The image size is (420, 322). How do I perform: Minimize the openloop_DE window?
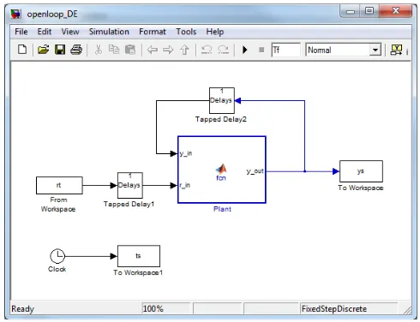point(351,11)
